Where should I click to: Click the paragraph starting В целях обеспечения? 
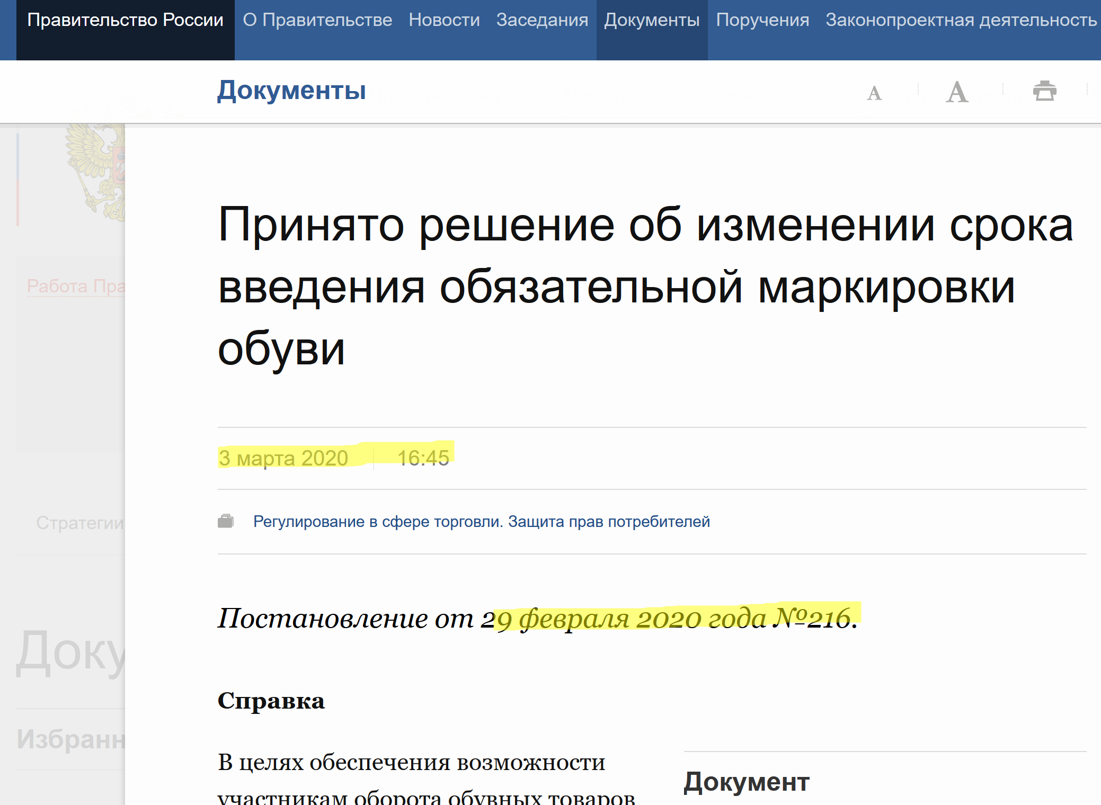click(x=427, y=779)
